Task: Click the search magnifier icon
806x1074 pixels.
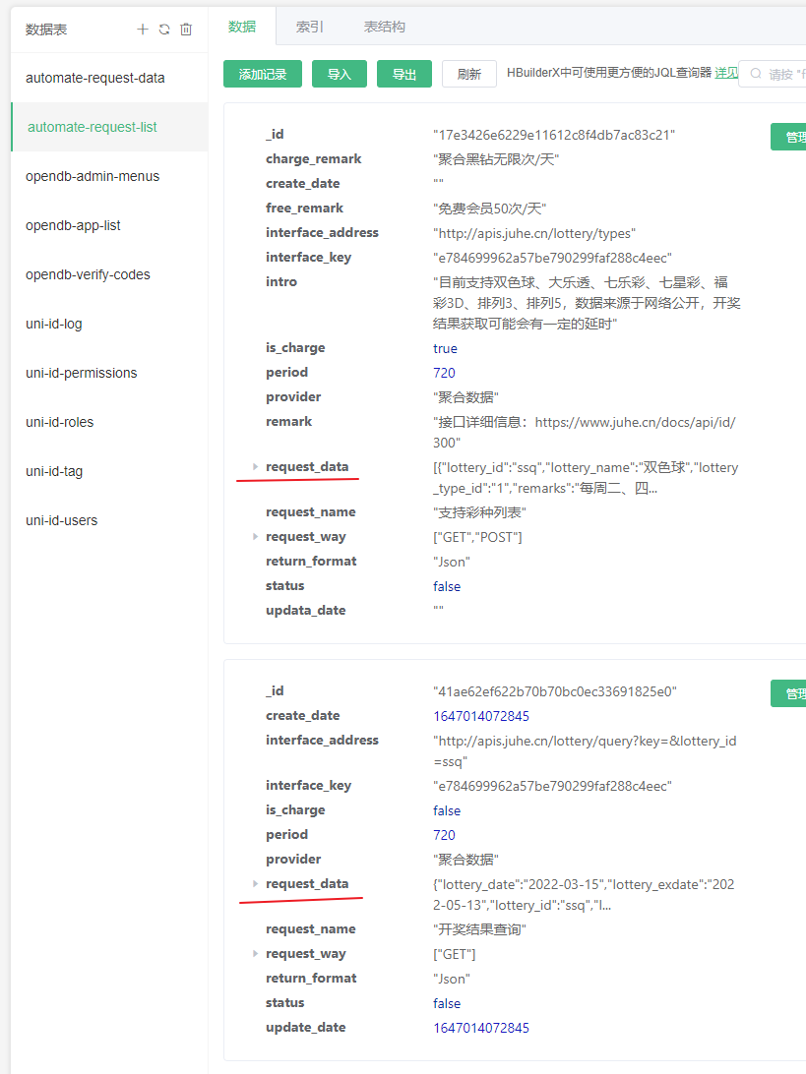Action: (x=755, y=74)
